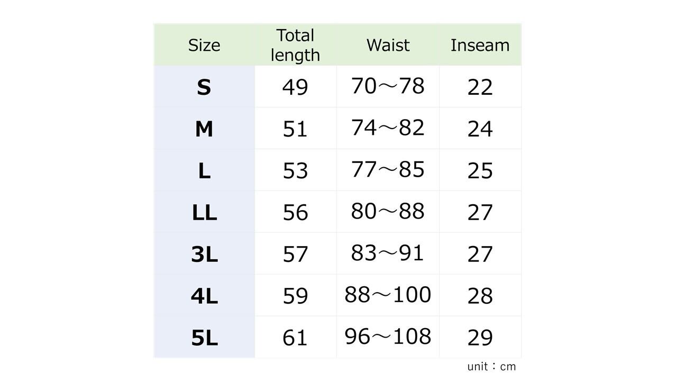Click the Waist column header
This screenshot has width=677, height=381.
[x=388, y=45]
